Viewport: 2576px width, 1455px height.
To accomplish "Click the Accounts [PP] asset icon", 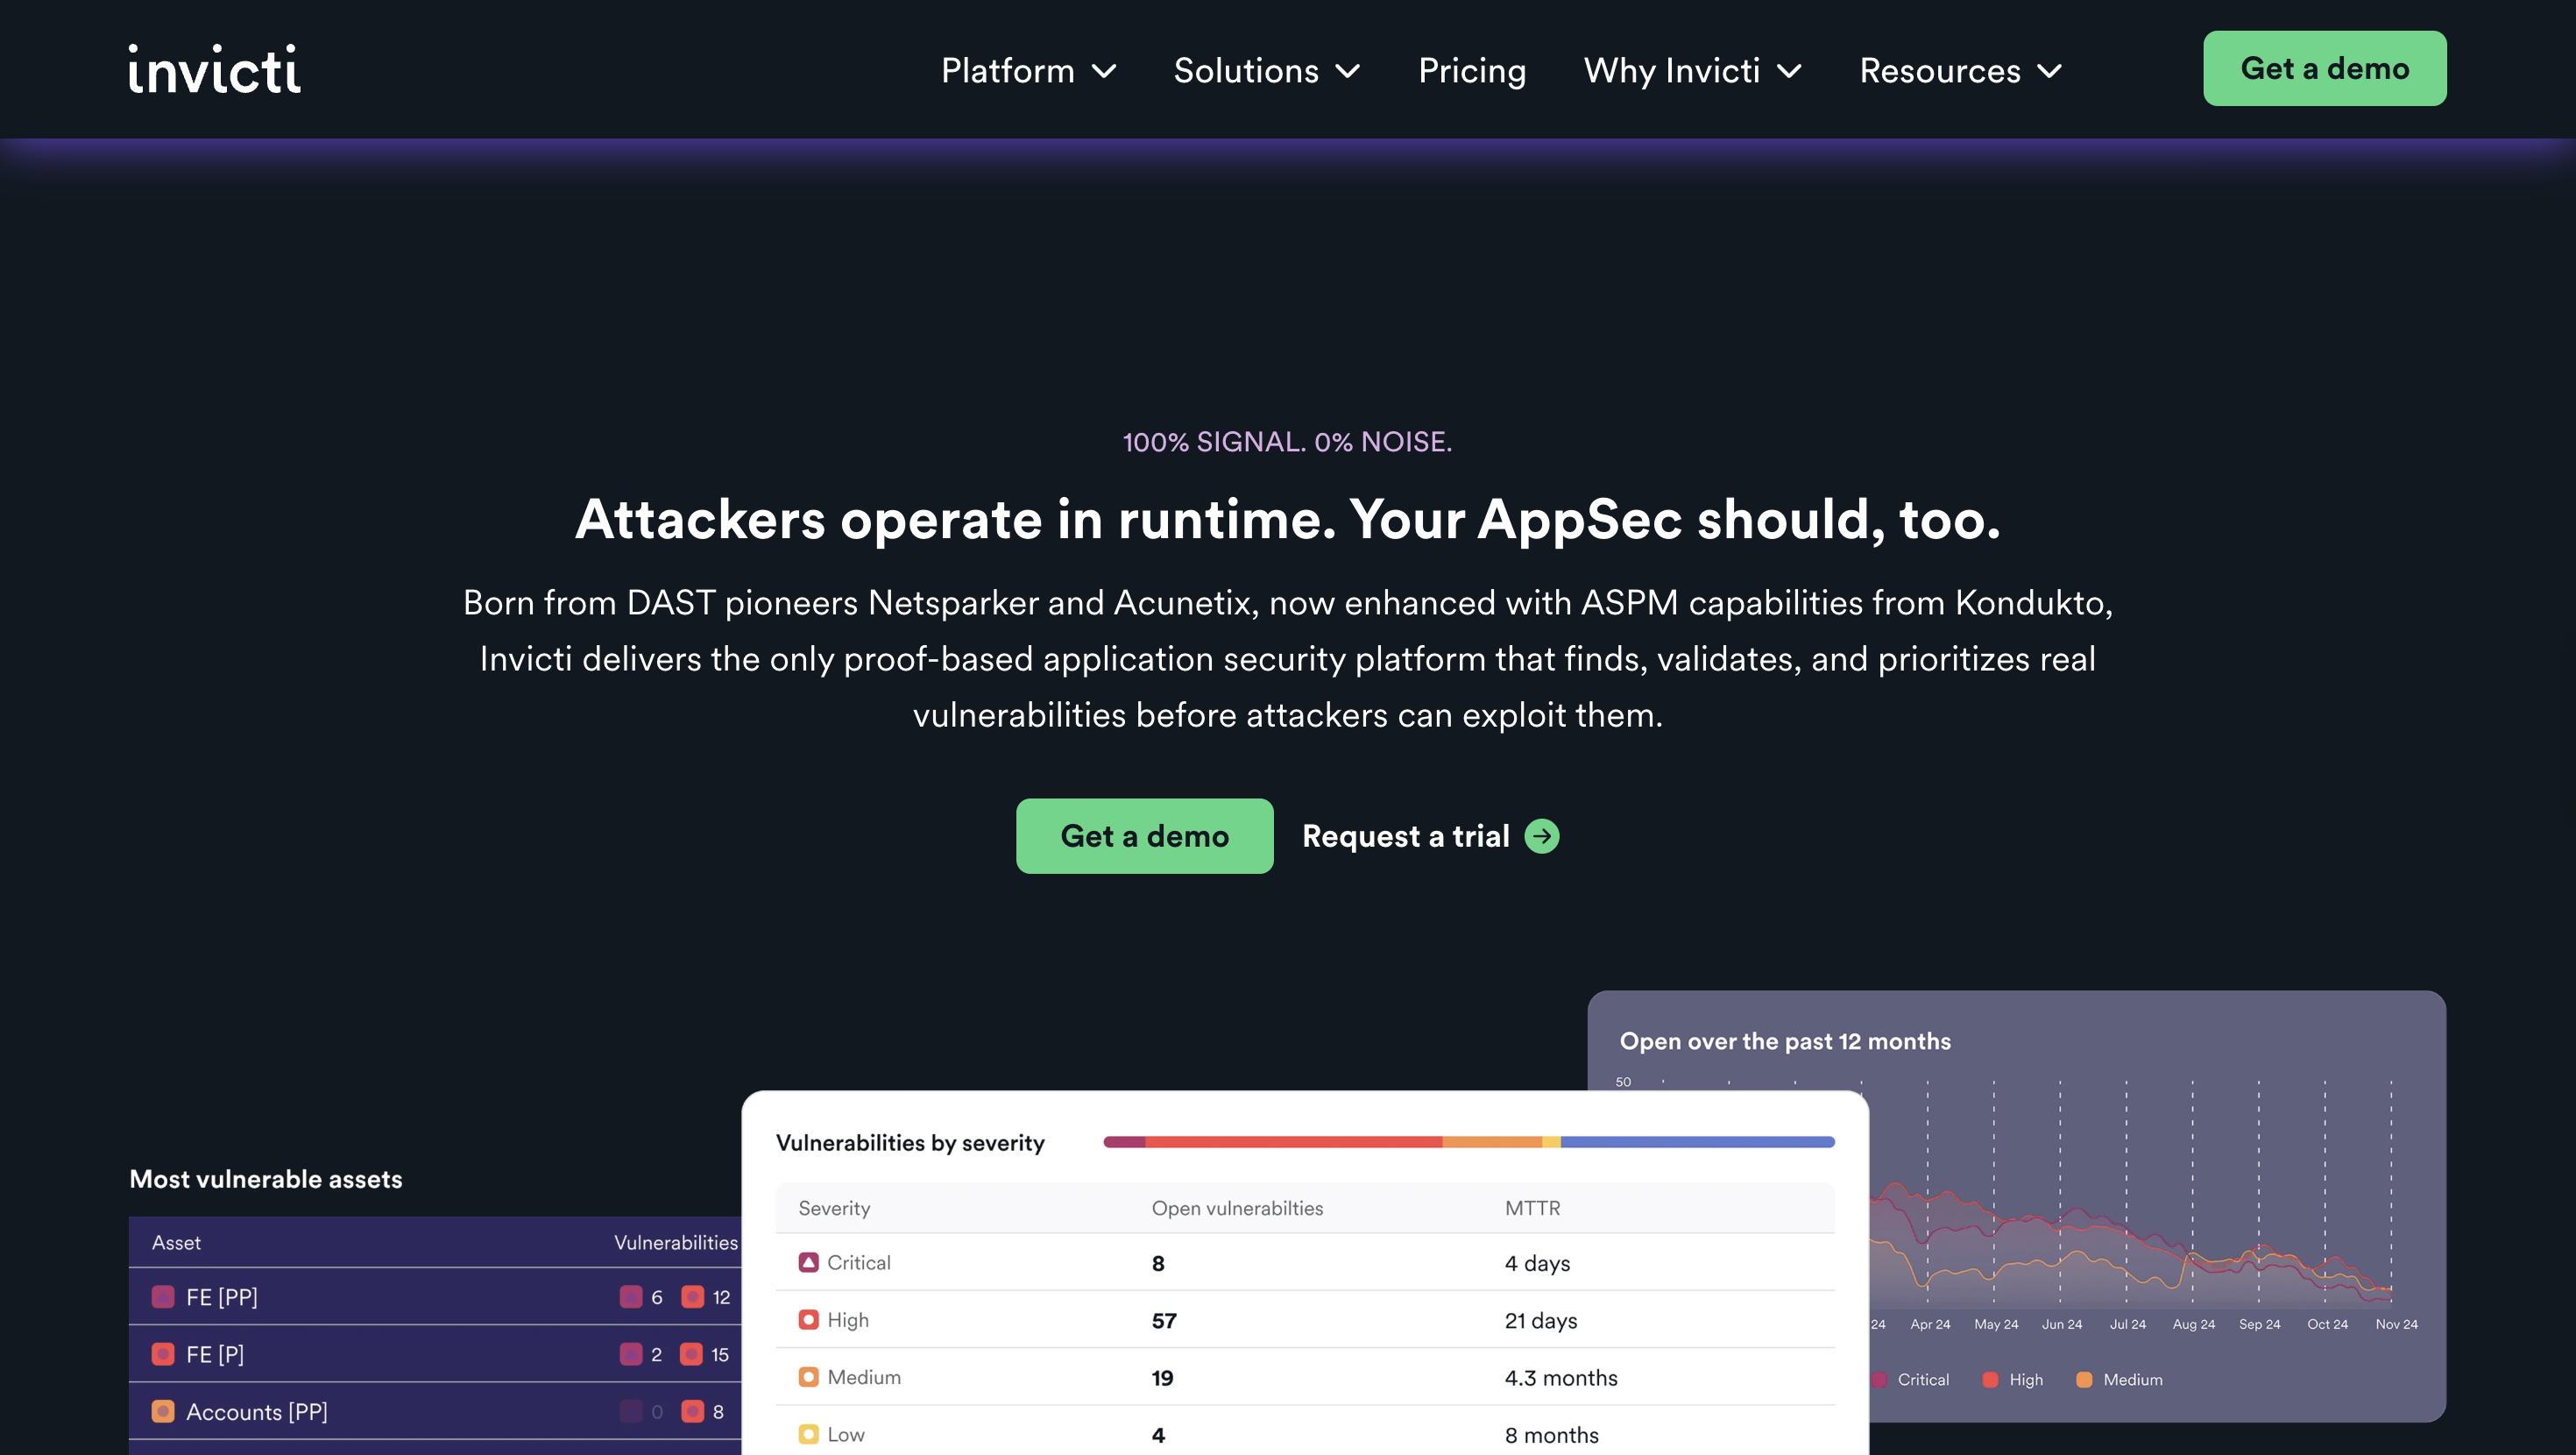I will (163, 1411).
